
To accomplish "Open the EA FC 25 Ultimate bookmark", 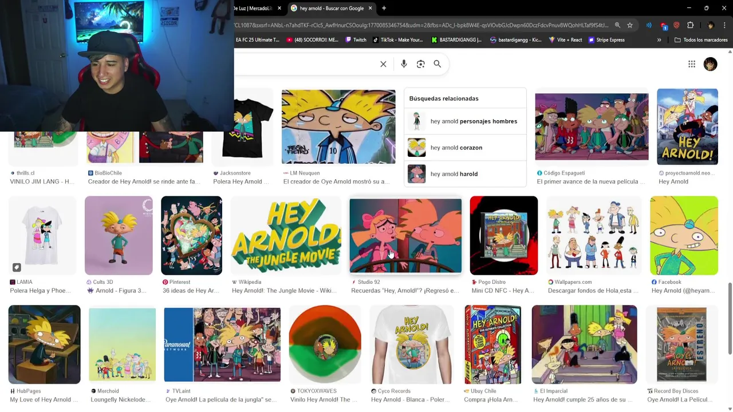I will coord(257,40).
